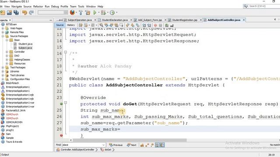Click the Find Previous Occurrence editor icon
The width and height of the screenshot is (280, 157).
pyautogui.click(x=106, y=25)
